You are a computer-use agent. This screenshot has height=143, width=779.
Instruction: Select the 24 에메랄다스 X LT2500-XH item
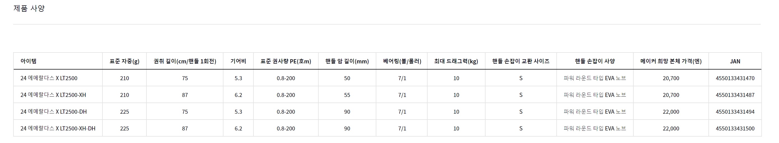(x=53, y=95)
